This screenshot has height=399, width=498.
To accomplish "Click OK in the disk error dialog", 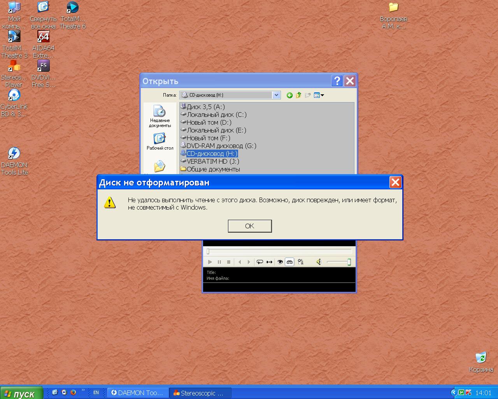I will point(249,226).
